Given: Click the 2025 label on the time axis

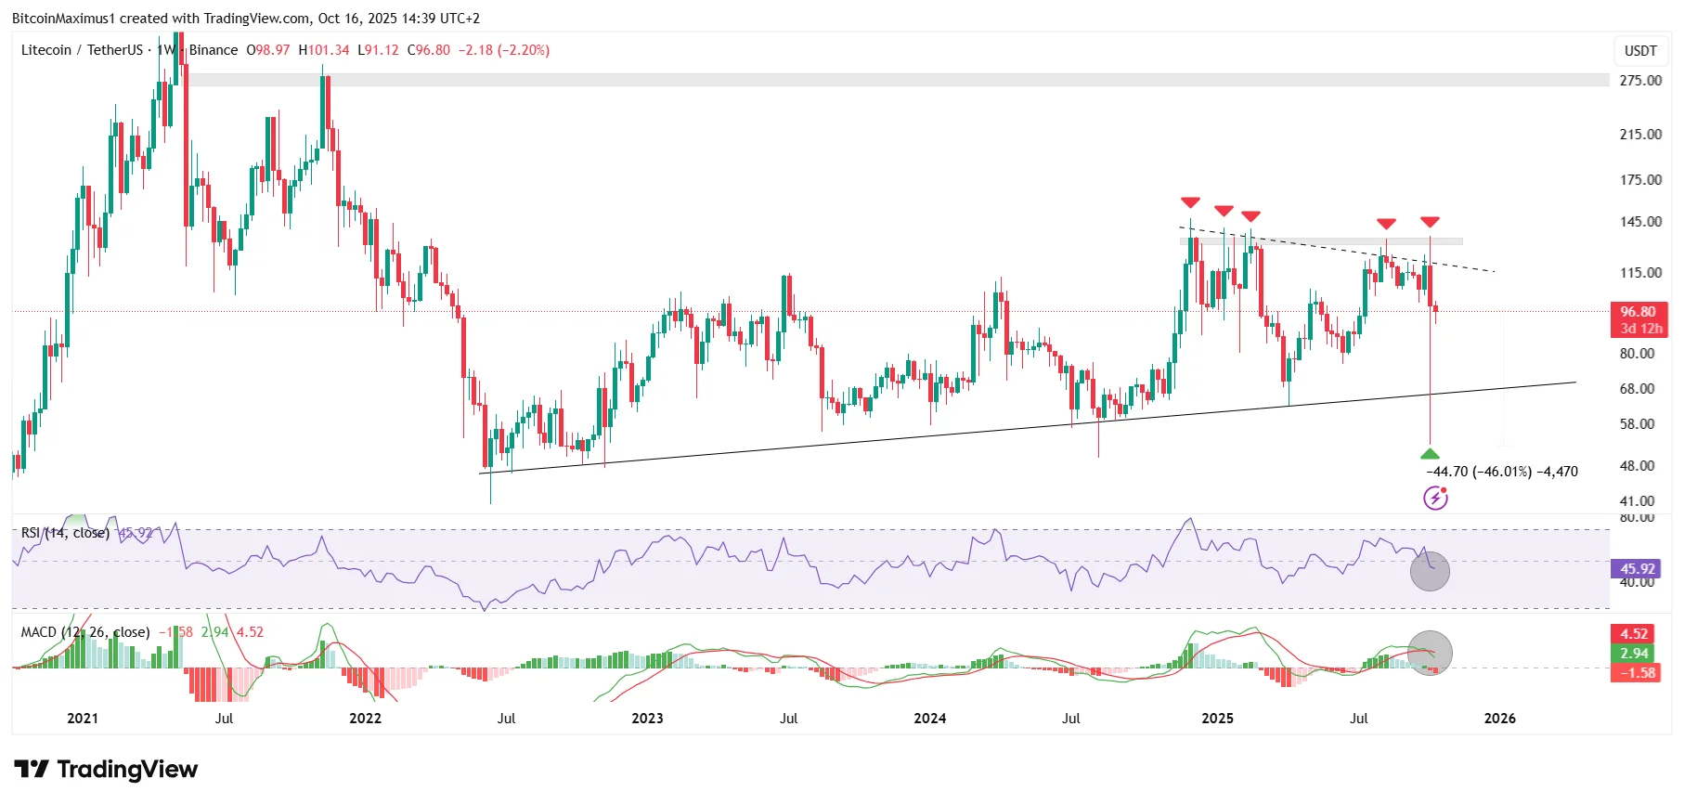Looking at the screenshot, I should [1217, 719].
